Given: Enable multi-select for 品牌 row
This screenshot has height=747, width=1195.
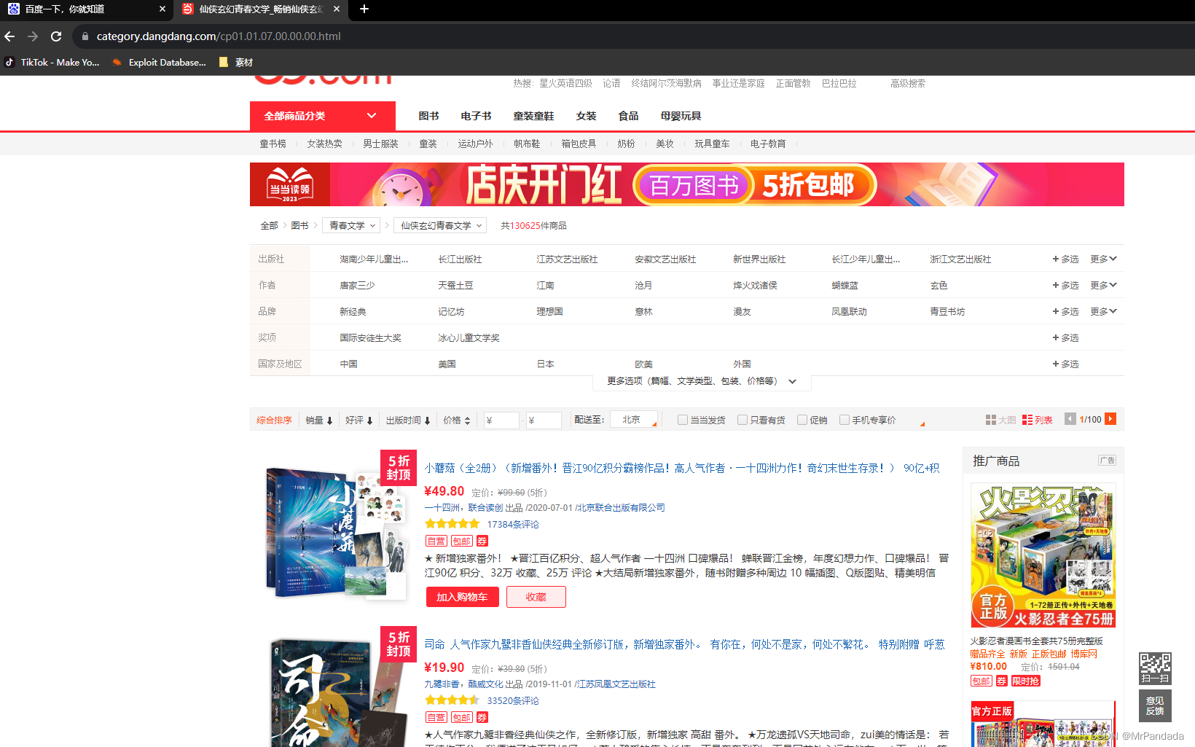Looking at the screenshot, I should (1065, 311).
